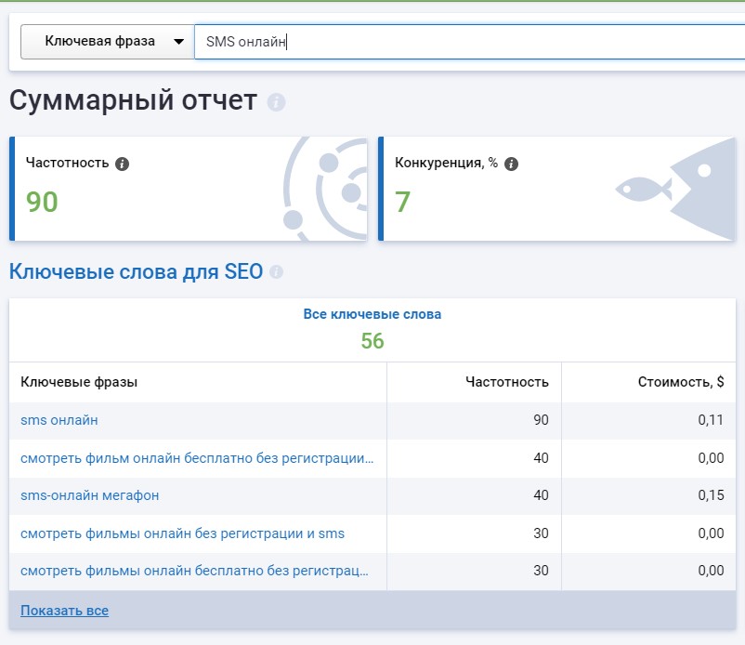Select the Частотность card value 90
This screenshot has height=645, width=745.
click(x=42, y=202)
